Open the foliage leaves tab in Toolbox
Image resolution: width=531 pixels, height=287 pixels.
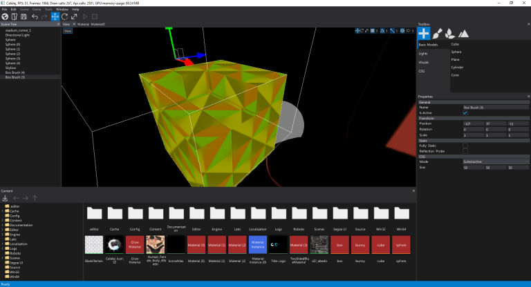(449, 33)
